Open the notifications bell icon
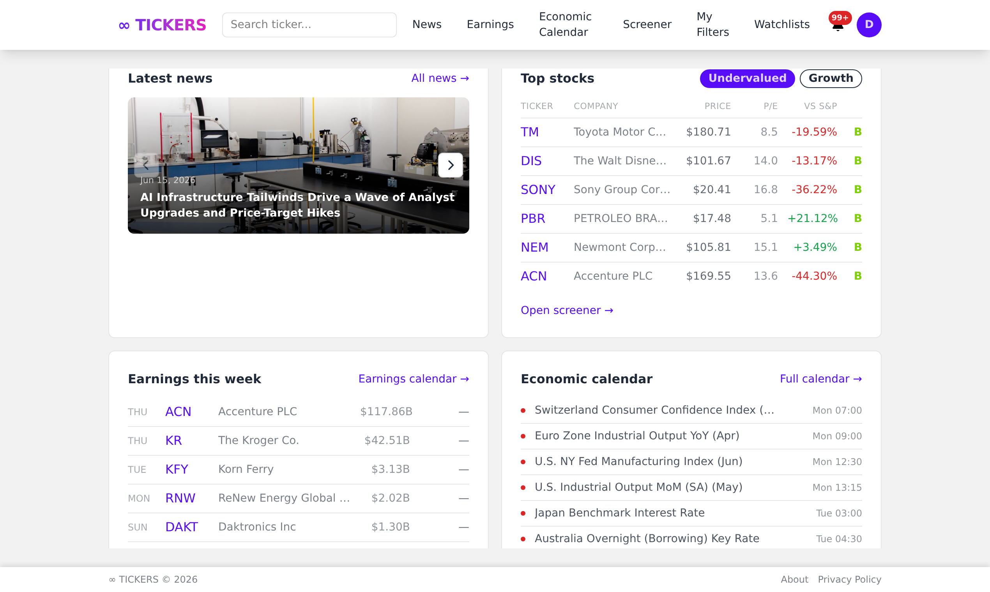Screen dimensions: 990x592 point(838,26)
